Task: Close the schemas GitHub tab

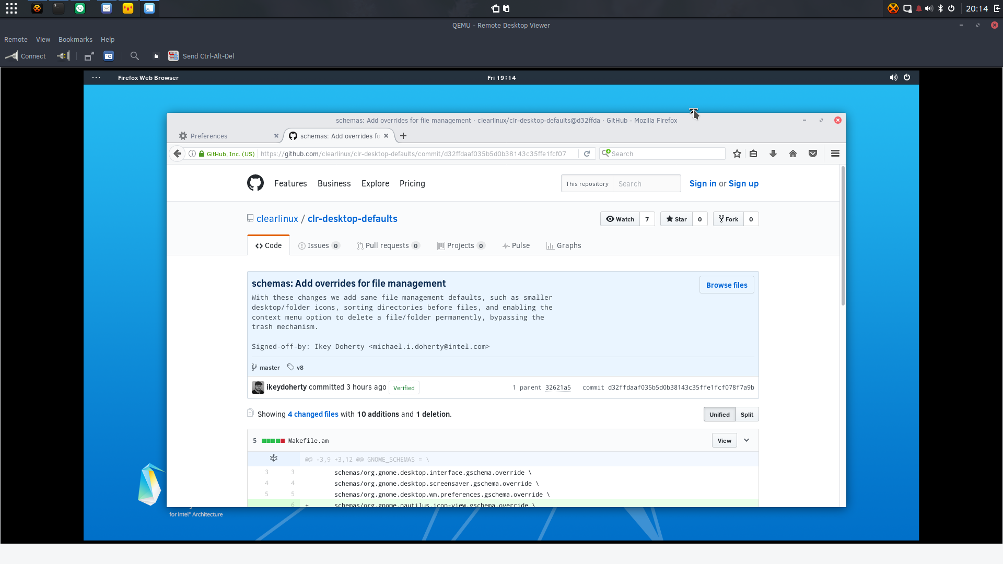Action: (x=386, y=136)
